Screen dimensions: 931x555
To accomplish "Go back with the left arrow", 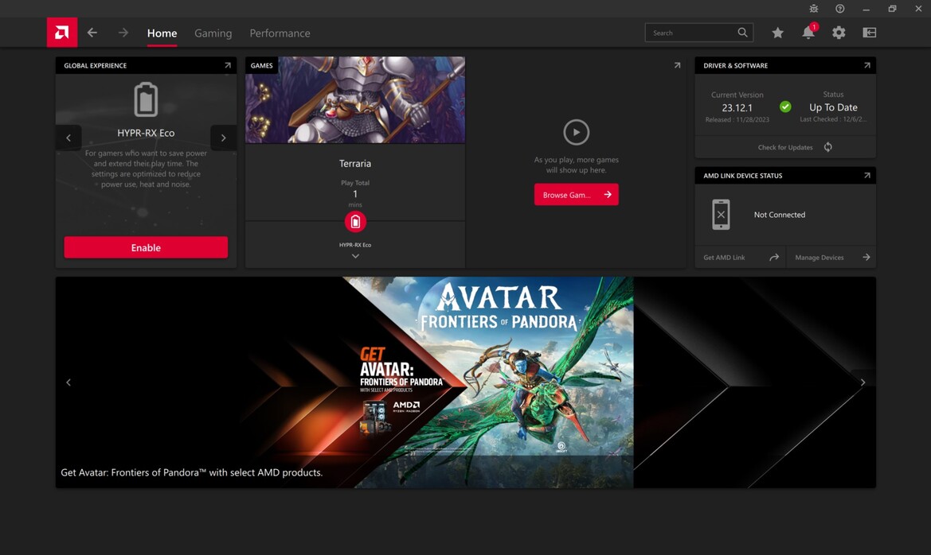I will point(92,33).
